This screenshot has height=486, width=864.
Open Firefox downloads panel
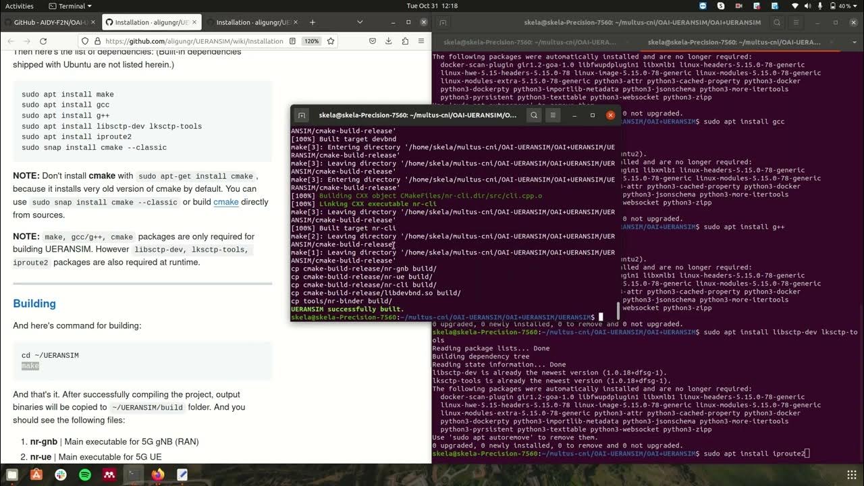point(388,40)
